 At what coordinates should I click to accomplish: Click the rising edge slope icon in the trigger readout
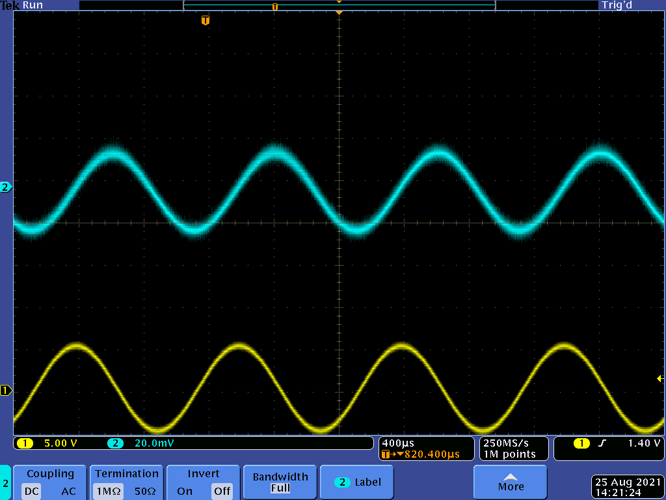point(602,443)
